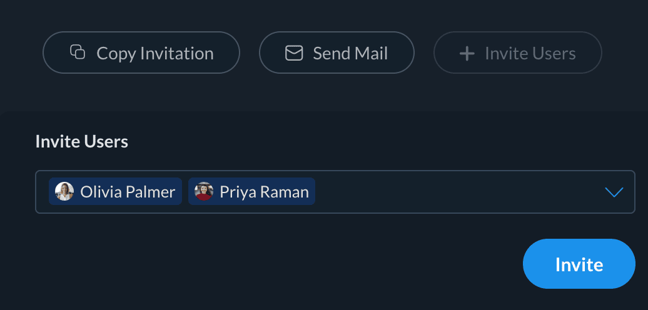The image size is (648, 310).
Task: Click Olivia Palmer's avatar picture
Action: (64, 191)
